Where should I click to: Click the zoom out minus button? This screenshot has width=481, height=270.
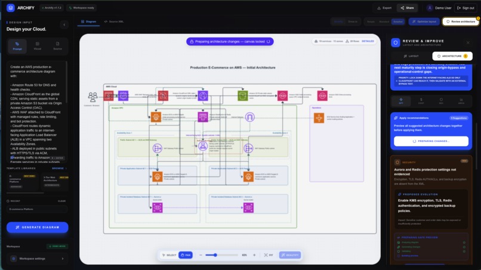201,255
